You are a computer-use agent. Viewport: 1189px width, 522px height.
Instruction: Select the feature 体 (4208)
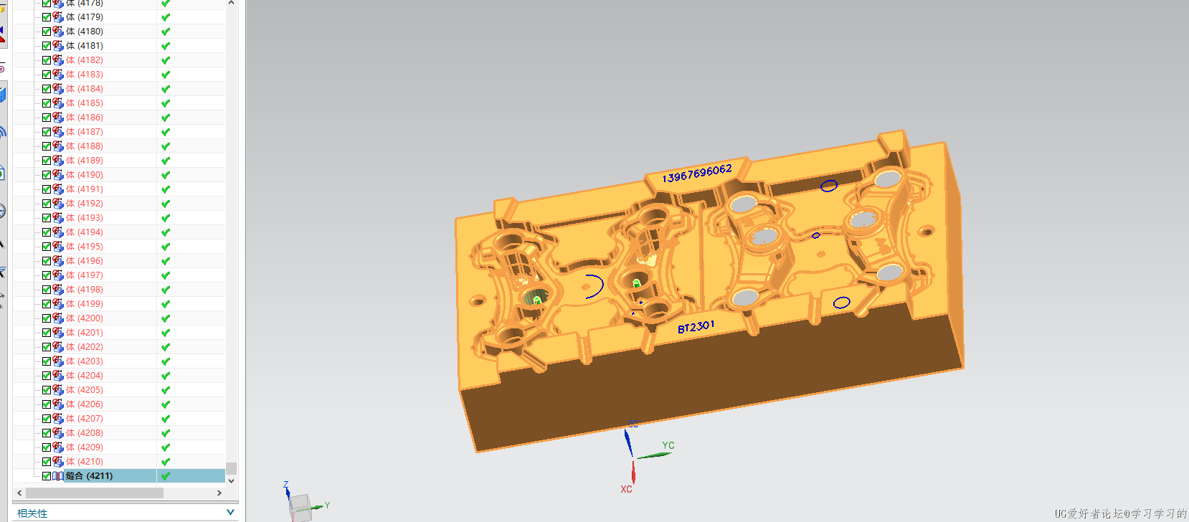(85, 433)
